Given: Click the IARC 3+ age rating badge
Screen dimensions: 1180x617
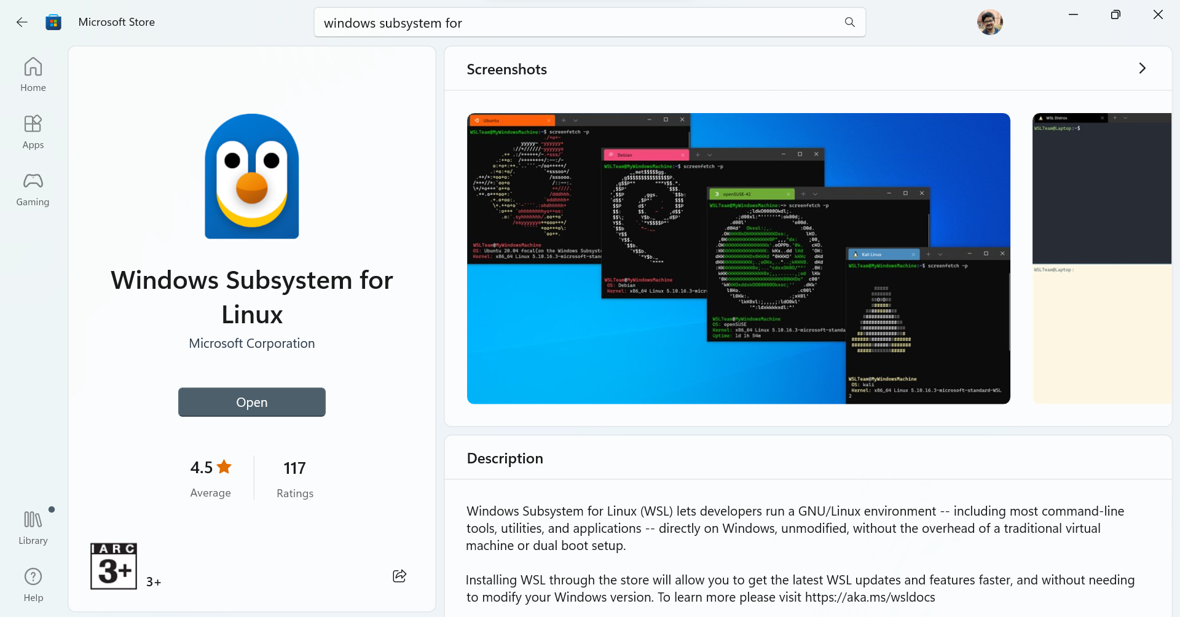Looking at the screenshot, I should coord(113,565).
